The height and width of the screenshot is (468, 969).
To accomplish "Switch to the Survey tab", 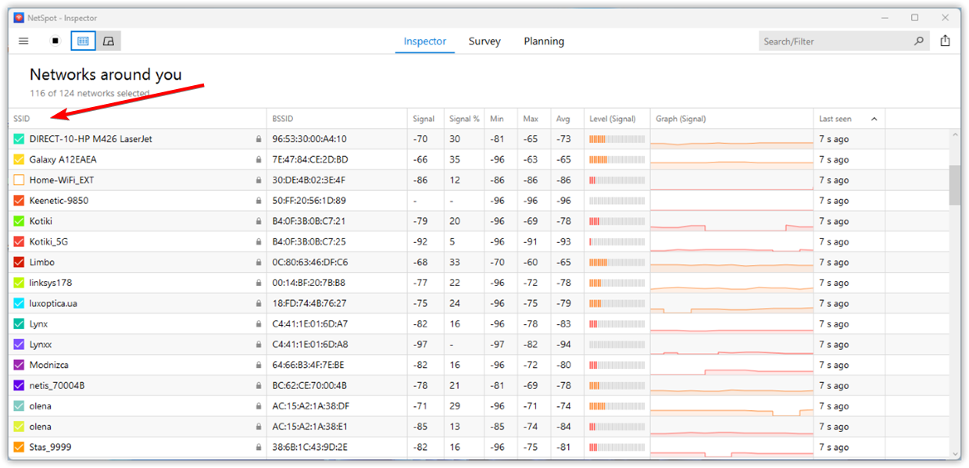I will pyautogui.click(x=484, y=41).
